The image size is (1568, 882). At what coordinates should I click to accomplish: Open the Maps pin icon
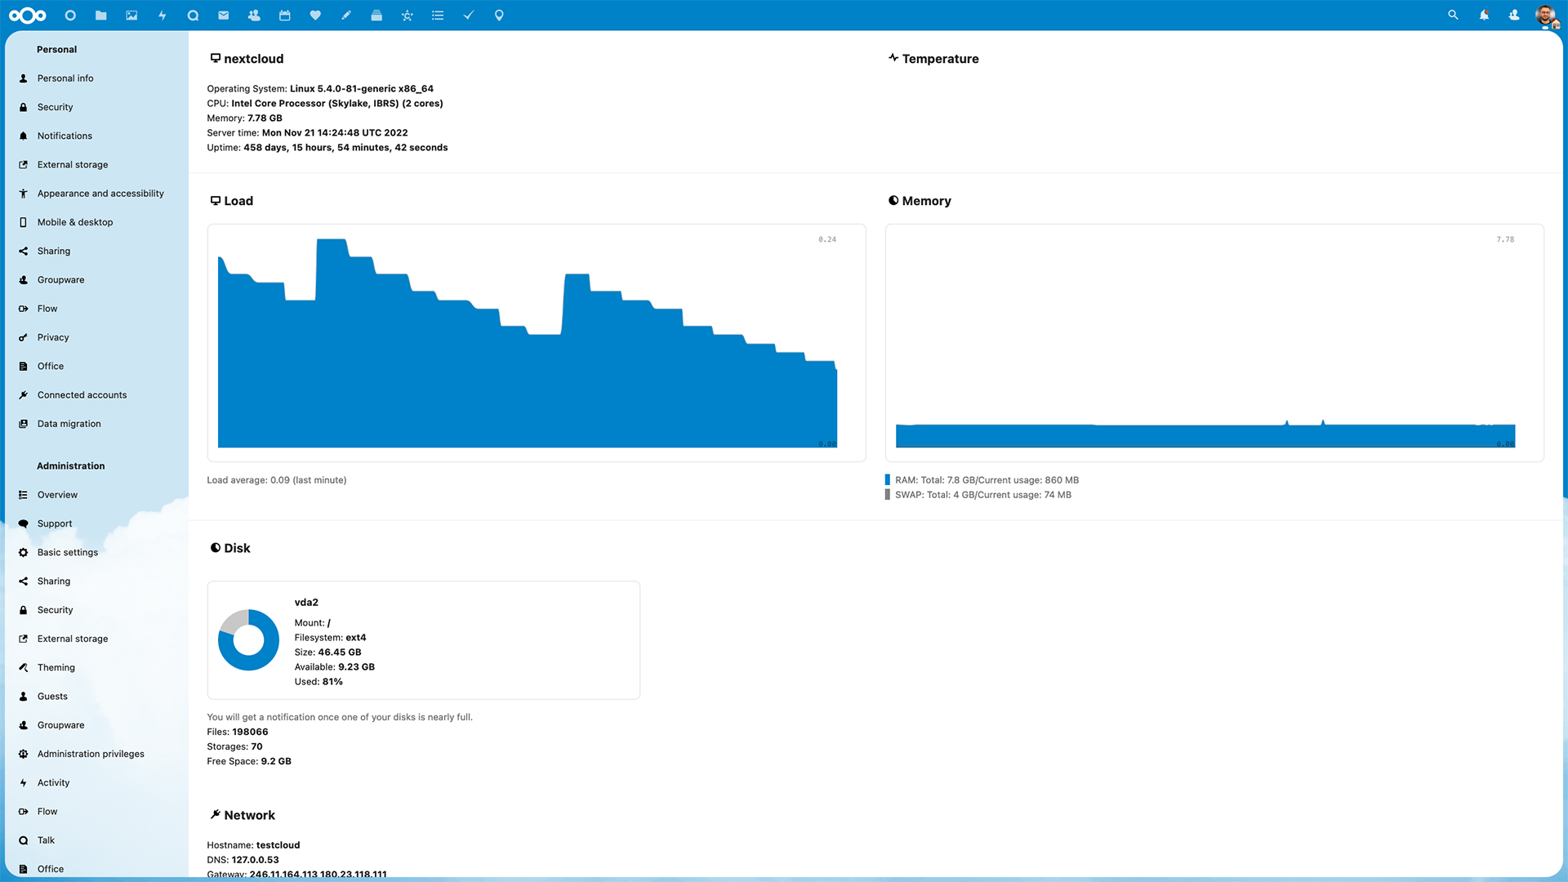tap(498, 15)
